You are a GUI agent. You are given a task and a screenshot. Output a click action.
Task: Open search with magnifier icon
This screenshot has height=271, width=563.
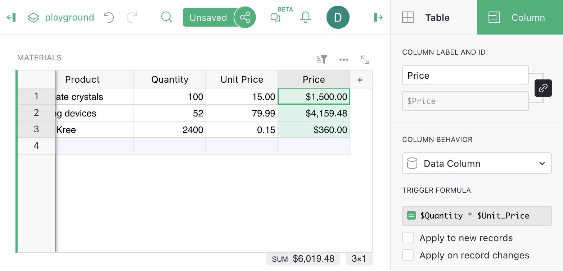[166, 17]
